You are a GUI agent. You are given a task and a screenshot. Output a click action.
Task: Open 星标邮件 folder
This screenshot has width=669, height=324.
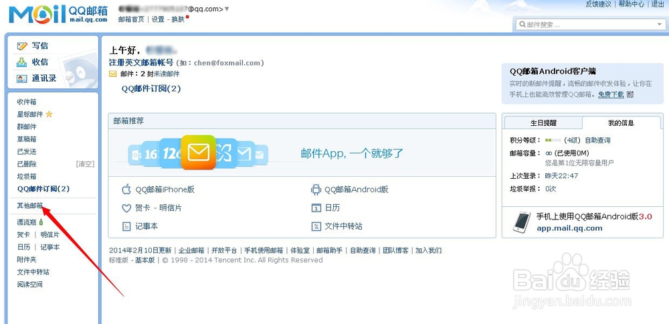point(30,114)
